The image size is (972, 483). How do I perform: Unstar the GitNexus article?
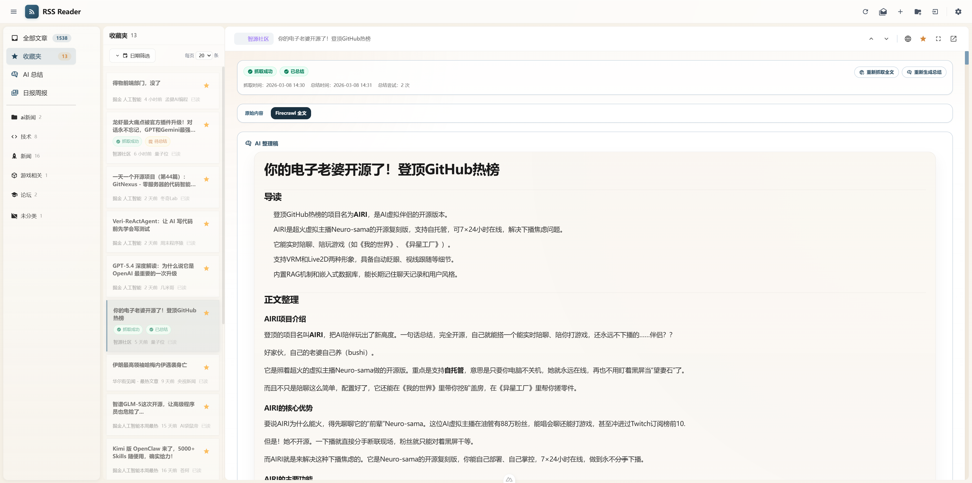[206, 179]
